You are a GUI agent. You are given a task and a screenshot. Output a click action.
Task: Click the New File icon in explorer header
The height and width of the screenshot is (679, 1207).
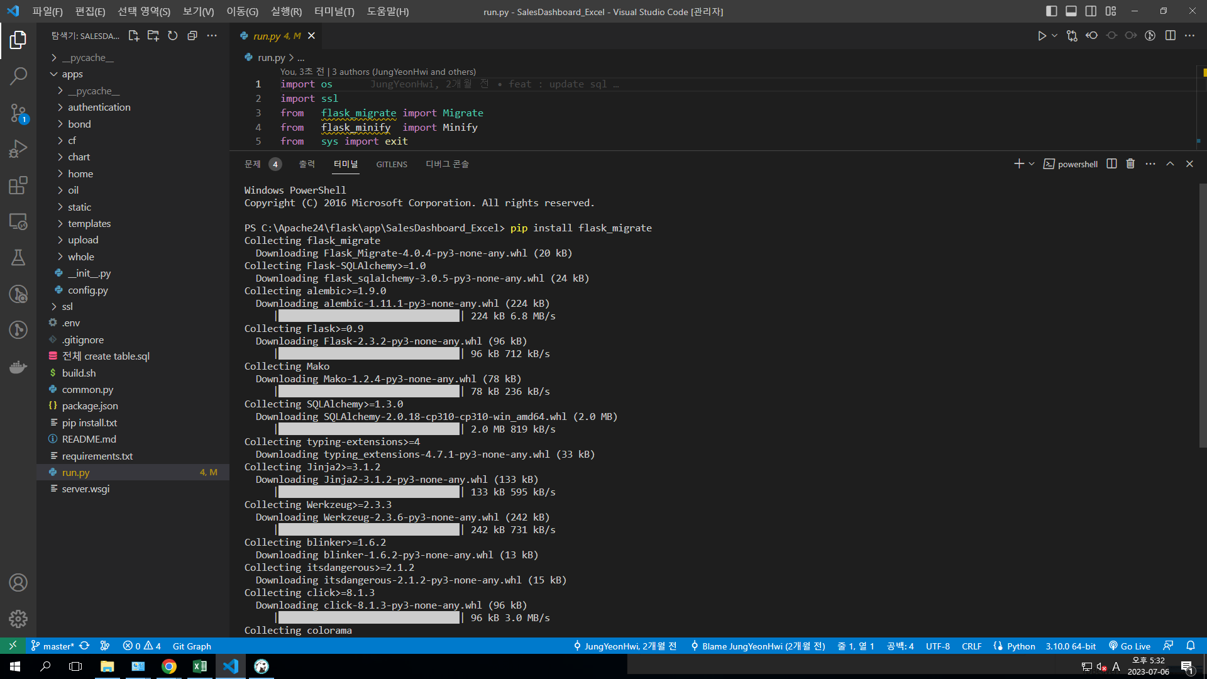point(133,36)
